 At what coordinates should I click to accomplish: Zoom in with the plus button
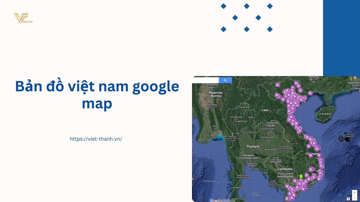355,193
